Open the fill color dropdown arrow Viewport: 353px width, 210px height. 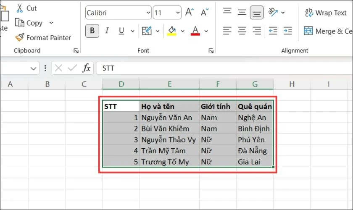[182, 31]
